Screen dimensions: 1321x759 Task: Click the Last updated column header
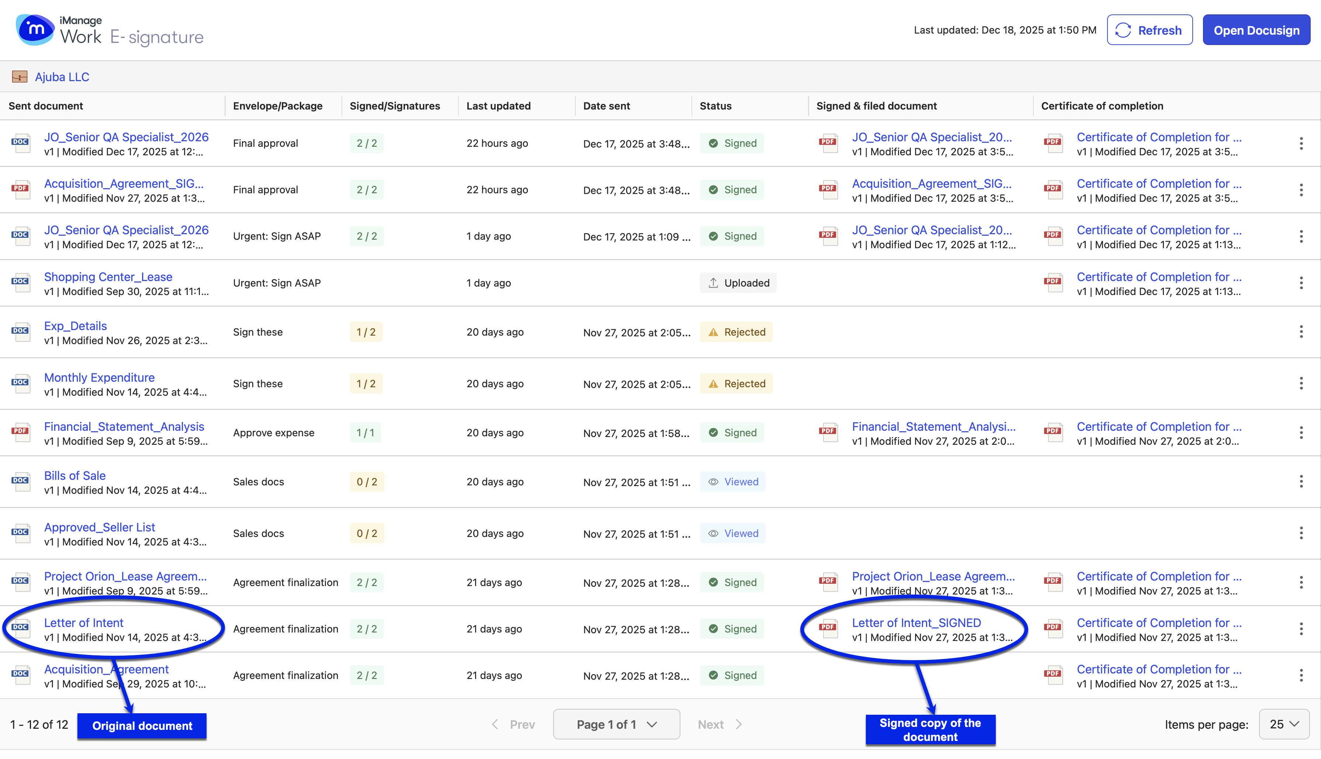[498, 106]
